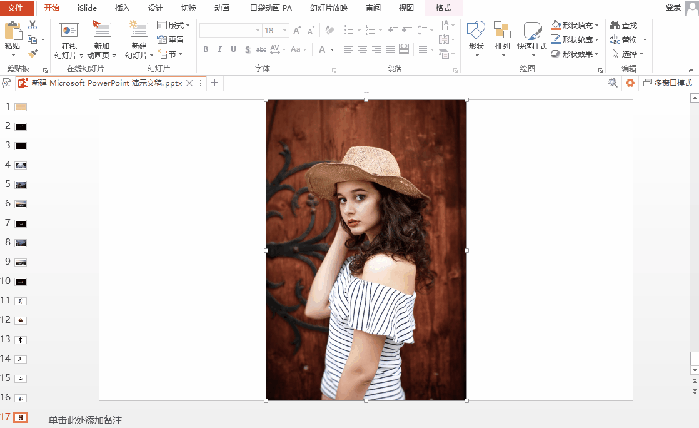Click the Find (查找) binoculars icon

615,25
